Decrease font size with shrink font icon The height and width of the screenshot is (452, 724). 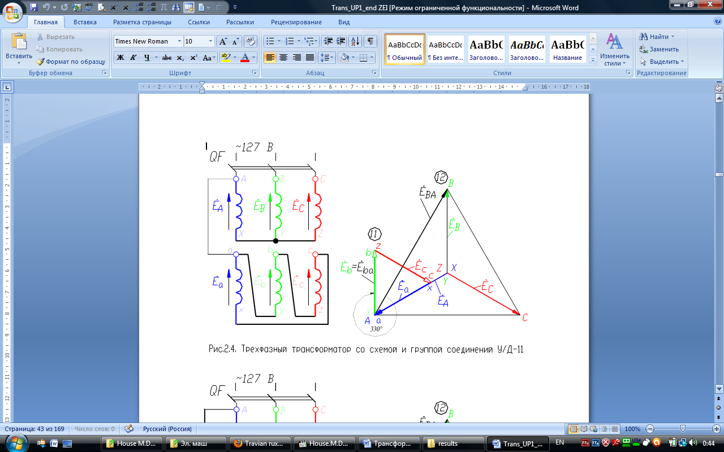[x=236, y=41]
